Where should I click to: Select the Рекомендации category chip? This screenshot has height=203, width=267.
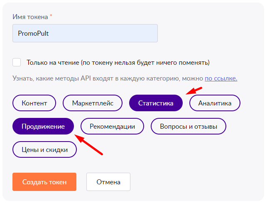coord(112,126)
